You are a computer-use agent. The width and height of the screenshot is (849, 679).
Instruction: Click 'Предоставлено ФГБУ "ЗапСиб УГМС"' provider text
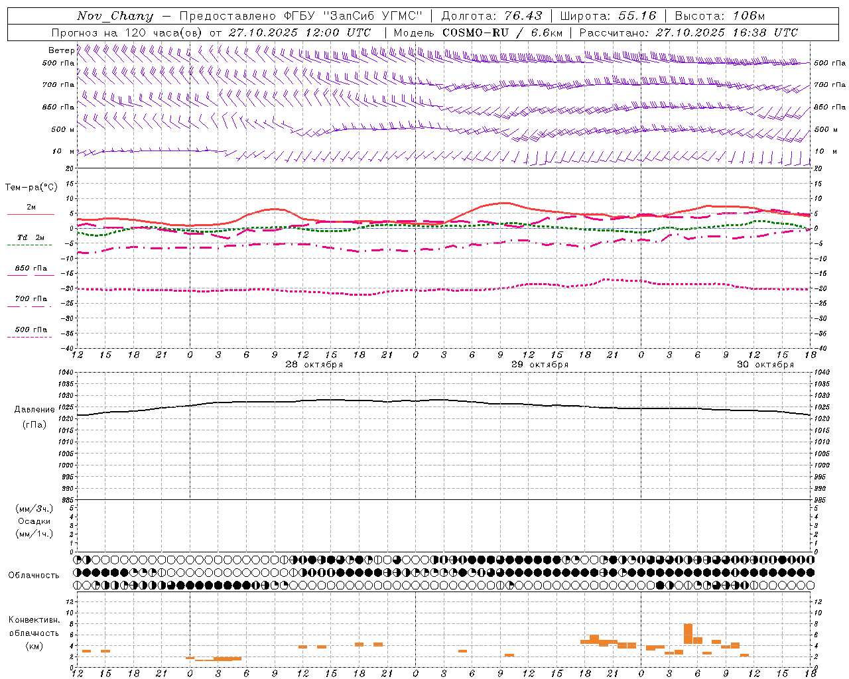(301, 16)
